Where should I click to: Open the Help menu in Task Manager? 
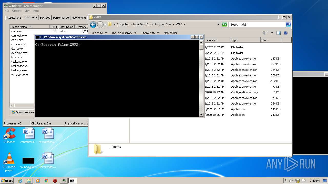(x=36, y=11)
